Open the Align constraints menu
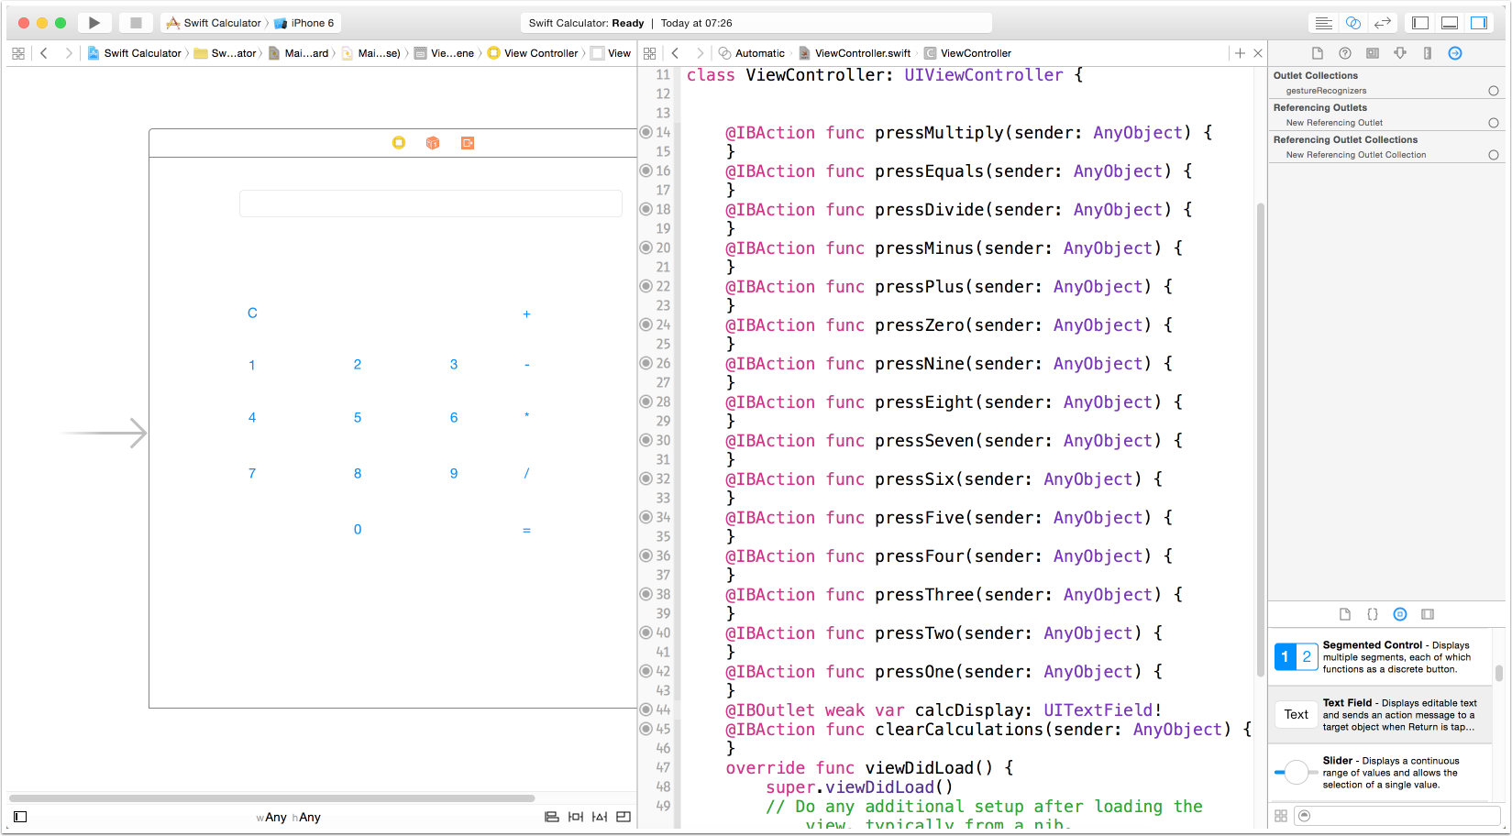 pos(552,817)
